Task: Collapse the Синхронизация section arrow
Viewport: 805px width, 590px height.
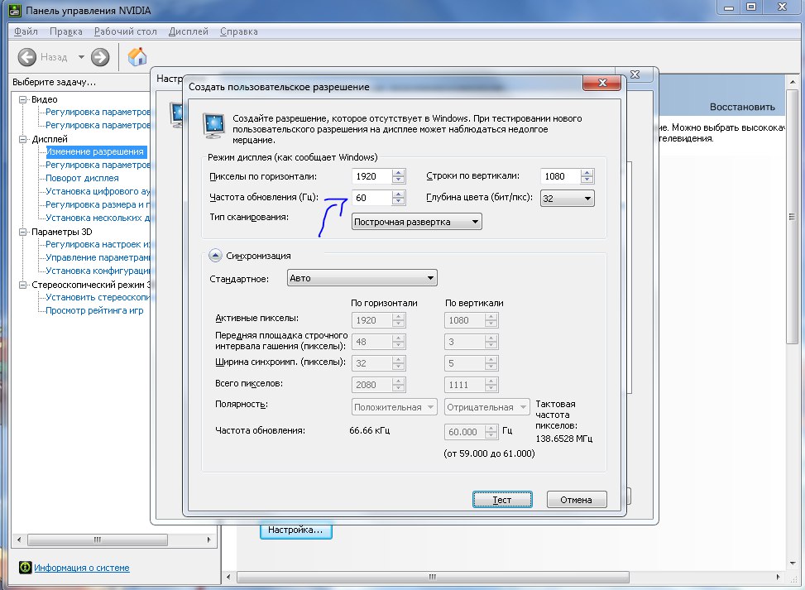Action: 215,256
